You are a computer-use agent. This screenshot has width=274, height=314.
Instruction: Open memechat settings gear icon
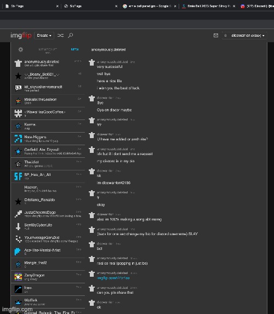[x=20, y=49]
